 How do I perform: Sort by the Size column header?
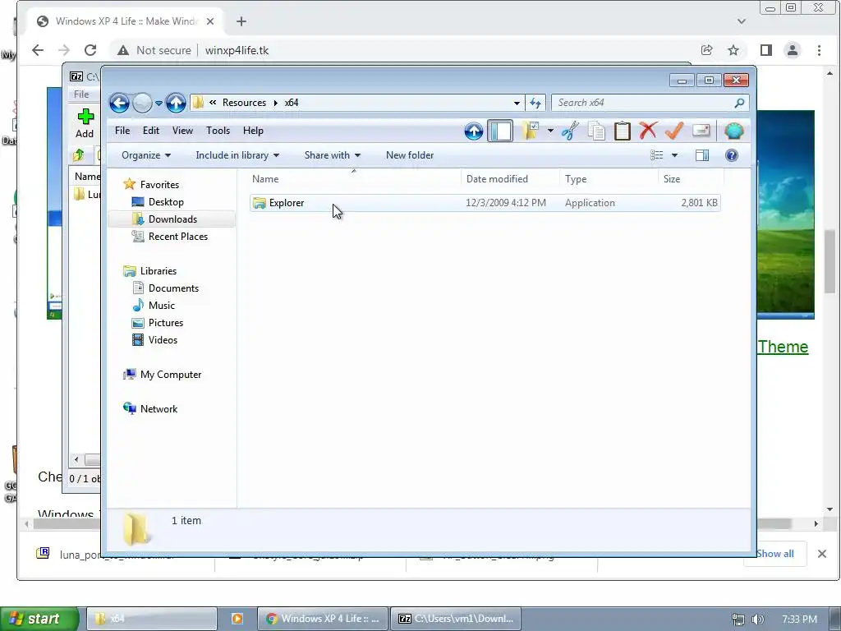(x=691, y=178)
